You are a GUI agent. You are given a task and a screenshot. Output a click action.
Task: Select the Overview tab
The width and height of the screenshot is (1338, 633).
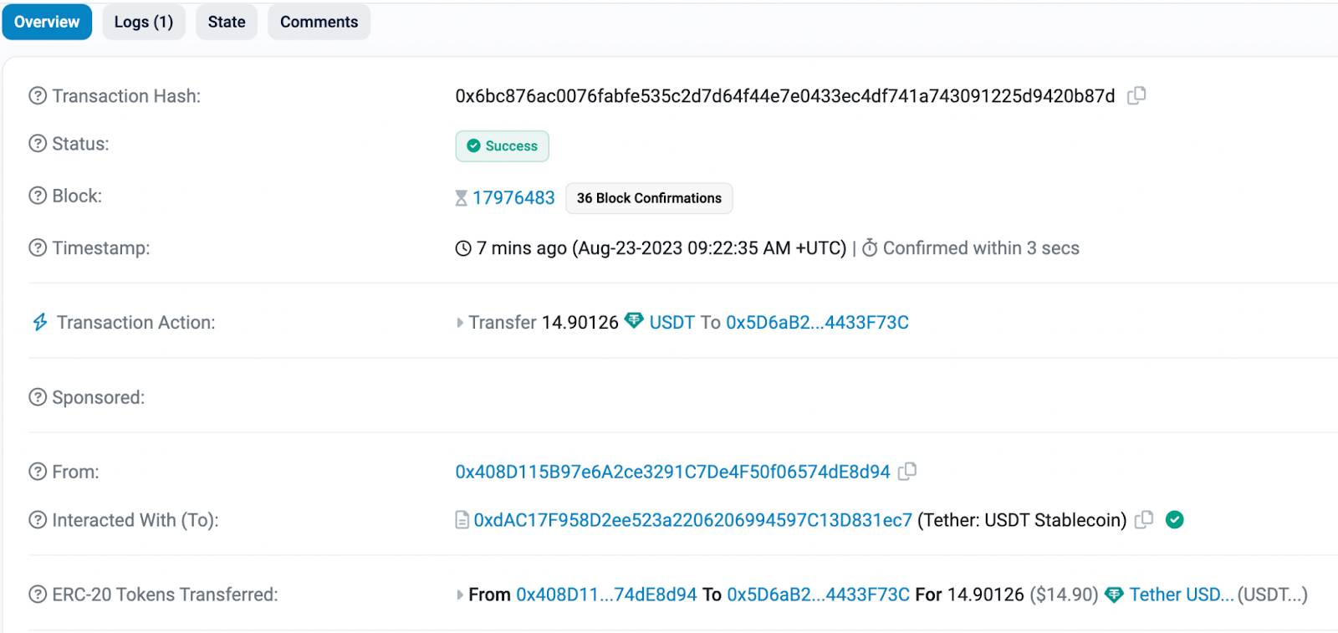point(47,22)
